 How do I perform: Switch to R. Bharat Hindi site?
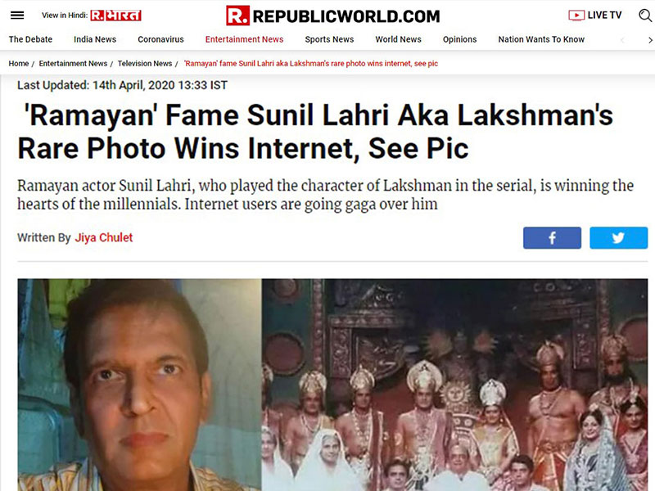115,16
